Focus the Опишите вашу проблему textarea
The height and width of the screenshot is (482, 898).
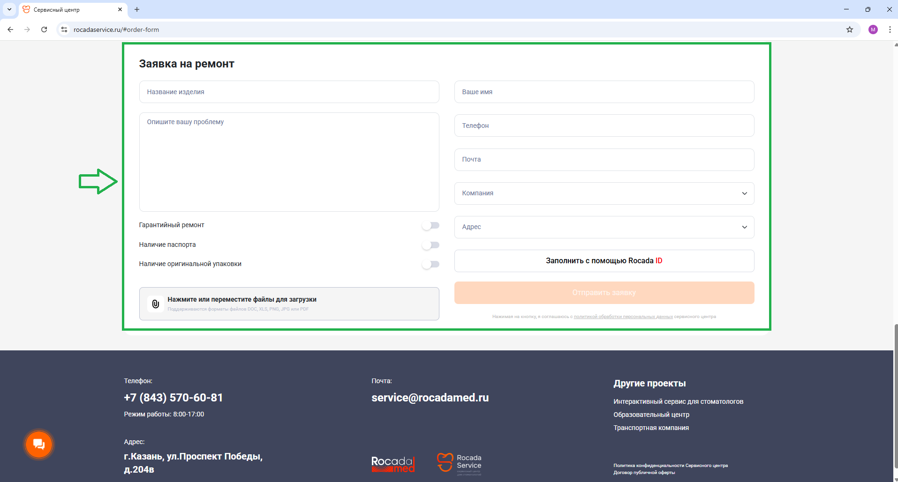pyautogui.click(x=289, y=162)
